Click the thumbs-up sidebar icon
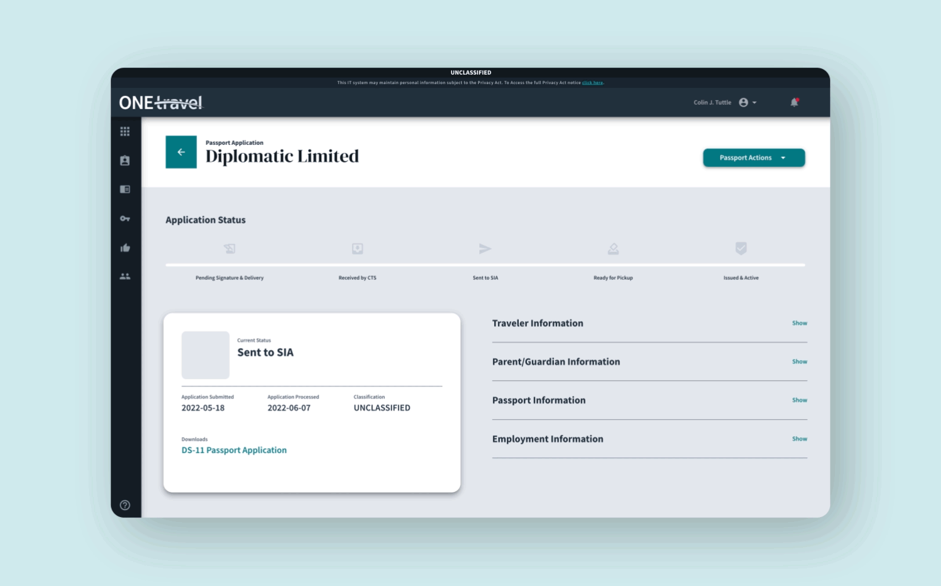Screen dimensions: 941x586 click(x=125, y=248)
